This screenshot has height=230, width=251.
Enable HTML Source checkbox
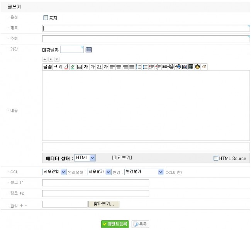pos(216,158)
